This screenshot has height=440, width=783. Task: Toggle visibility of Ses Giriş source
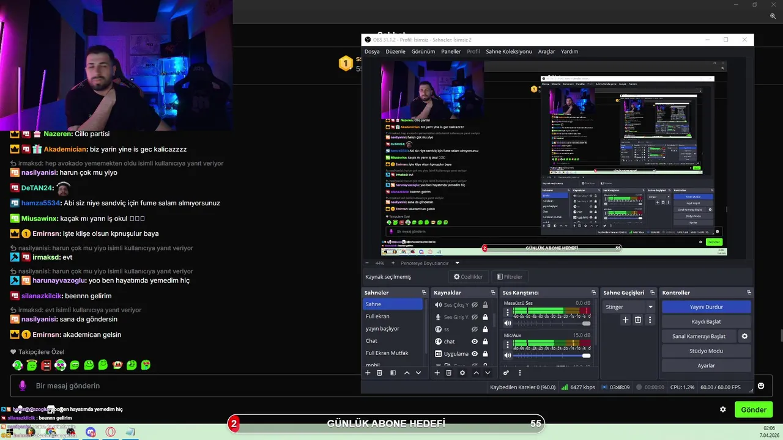click(x=474, y=317)
